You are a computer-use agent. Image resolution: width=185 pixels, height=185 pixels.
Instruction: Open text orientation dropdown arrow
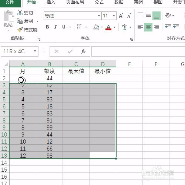click(173, 16)
